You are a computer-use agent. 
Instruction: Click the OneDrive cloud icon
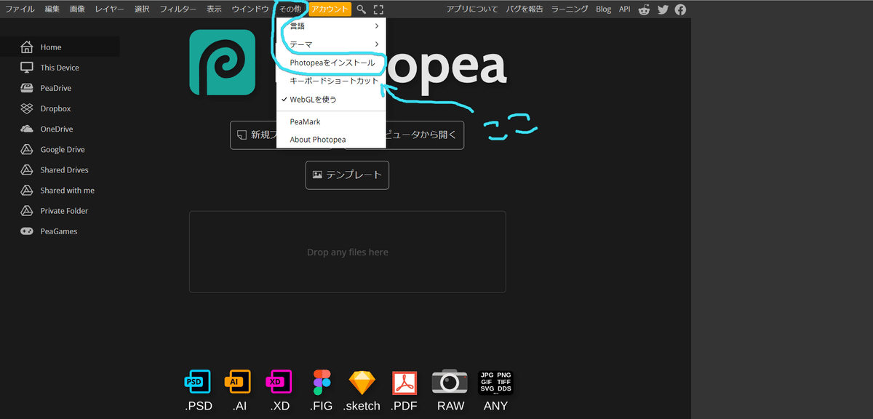27,129
